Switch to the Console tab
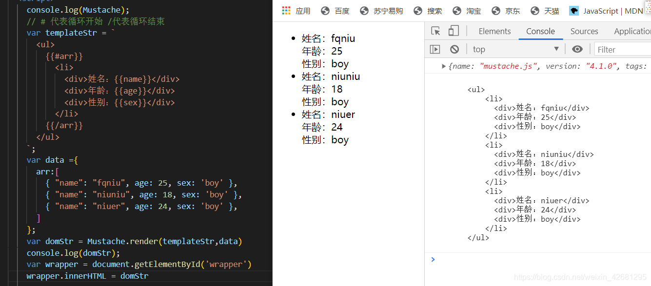The image size is (651, 286). click(540, 31)
